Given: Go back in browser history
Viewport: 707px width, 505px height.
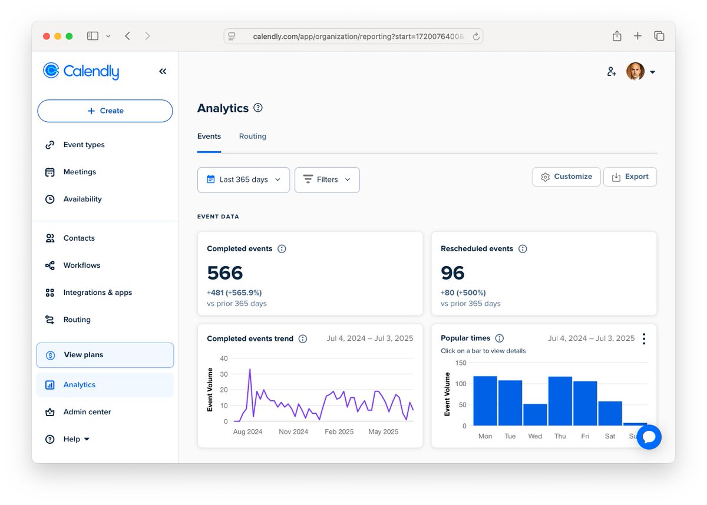Looking at the screenshot, I should click(127, 36).
